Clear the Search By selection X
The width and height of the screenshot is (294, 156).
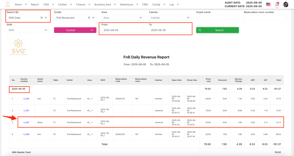pos(41,18)
